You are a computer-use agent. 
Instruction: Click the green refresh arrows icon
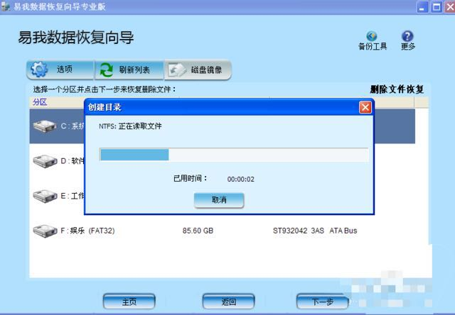(x=106, y=70)
